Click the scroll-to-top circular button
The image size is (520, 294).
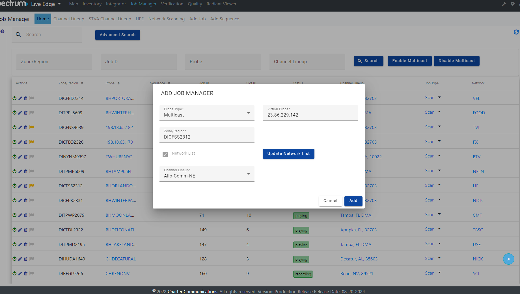click(508, 259)
